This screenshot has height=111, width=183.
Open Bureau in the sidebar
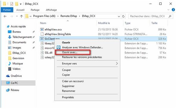[17, 32]
